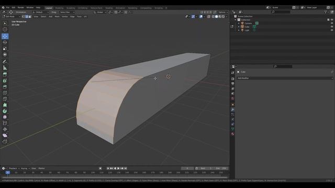Select the Measure tool
Viewport: 335px width, 188px height.
coord(5,68)
